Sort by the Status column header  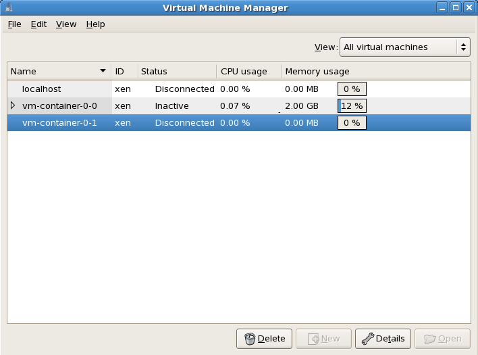[x=177, y=72]
